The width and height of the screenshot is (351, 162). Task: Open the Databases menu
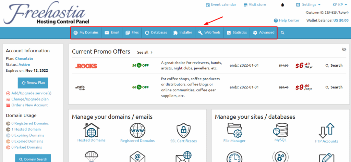tap(156, 32)
